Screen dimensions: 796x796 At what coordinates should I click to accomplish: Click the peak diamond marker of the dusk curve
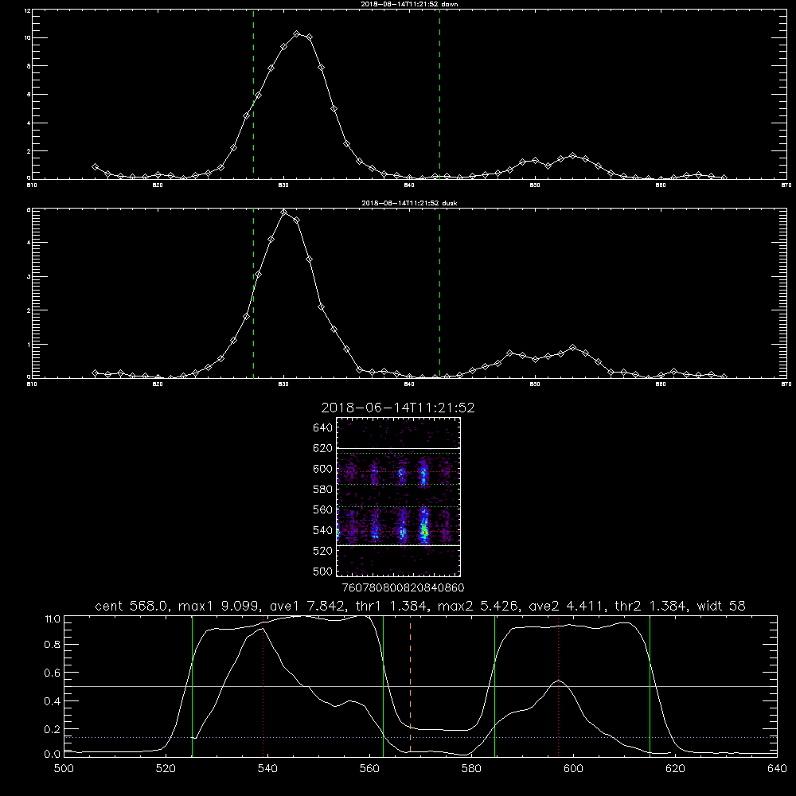[284, 213]
